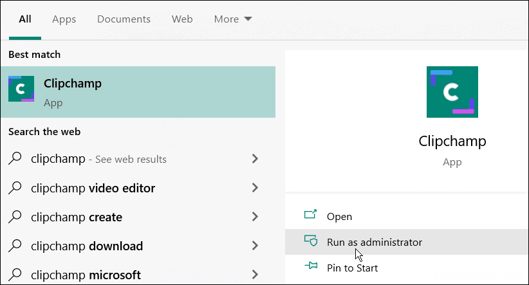Click the large Clipchamp logo in details pane
529x285 pixels.
[x=452, y=92]
